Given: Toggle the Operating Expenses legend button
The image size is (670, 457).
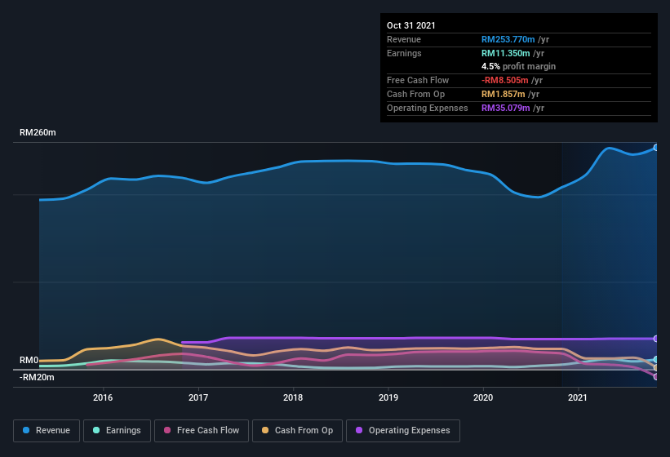Looking at the screenshot, I should coord(403,431).
